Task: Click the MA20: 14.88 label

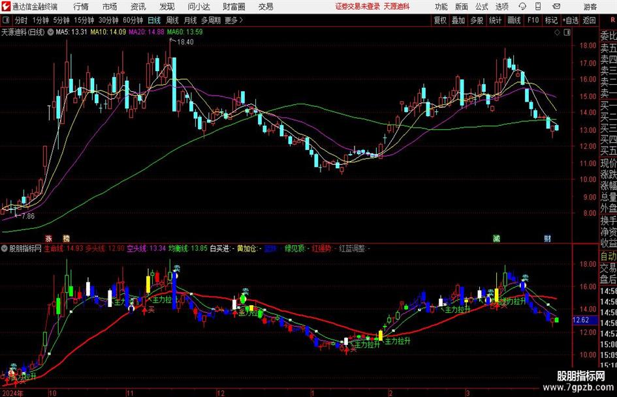Action: coord(146,32)
